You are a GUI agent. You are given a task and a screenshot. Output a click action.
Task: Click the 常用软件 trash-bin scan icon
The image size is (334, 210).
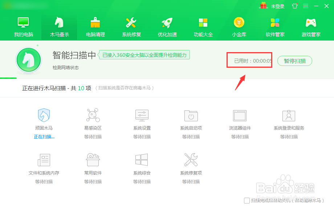click(93, 160)
